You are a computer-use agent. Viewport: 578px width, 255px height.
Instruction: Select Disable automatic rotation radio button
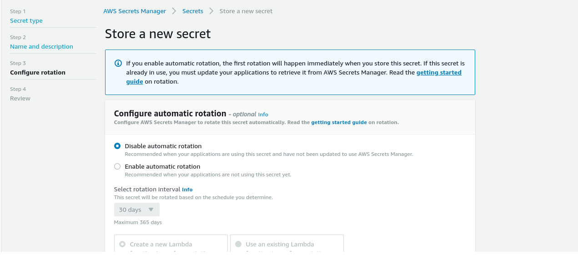[x=117, y=146]
